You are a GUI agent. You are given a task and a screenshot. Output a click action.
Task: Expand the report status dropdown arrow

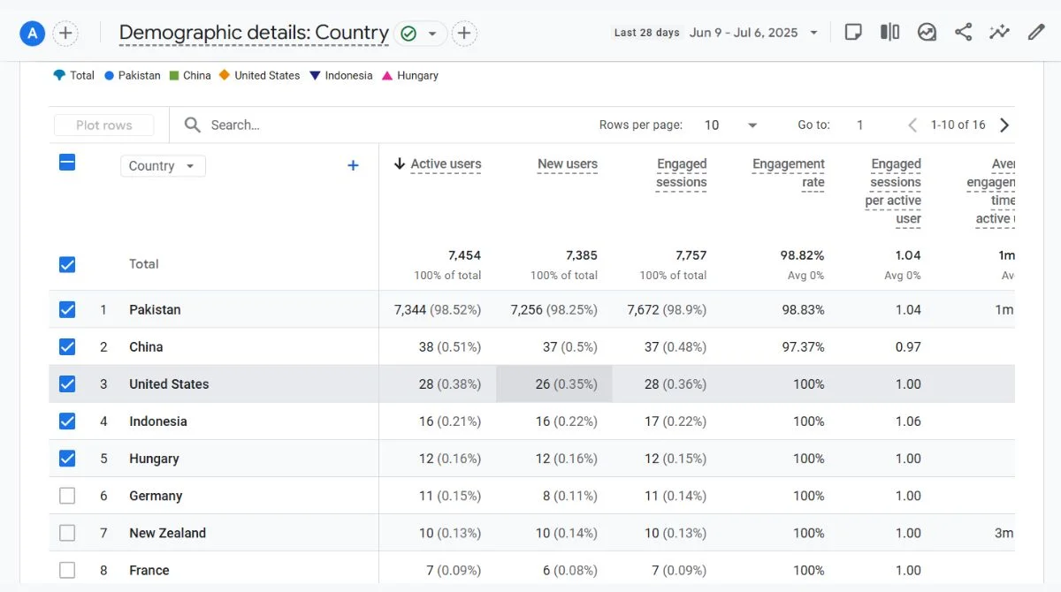pos(432,34)
